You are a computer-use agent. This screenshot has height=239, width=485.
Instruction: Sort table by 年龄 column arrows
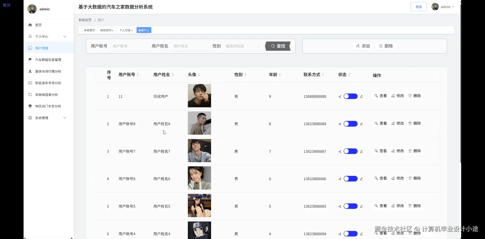[280, 75]
